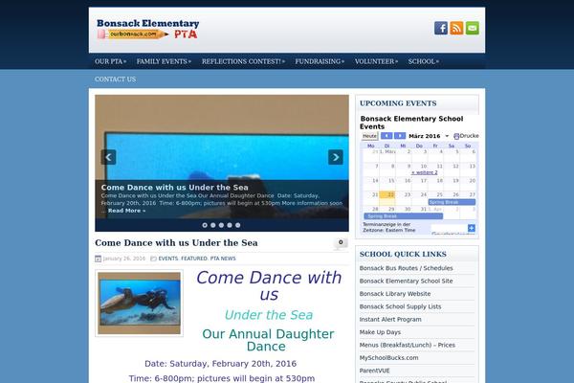This screenshot has height=383, width=574.
Task: Expand the REFLECTIONS CONTEST! menu
Action: coord(243,61)
